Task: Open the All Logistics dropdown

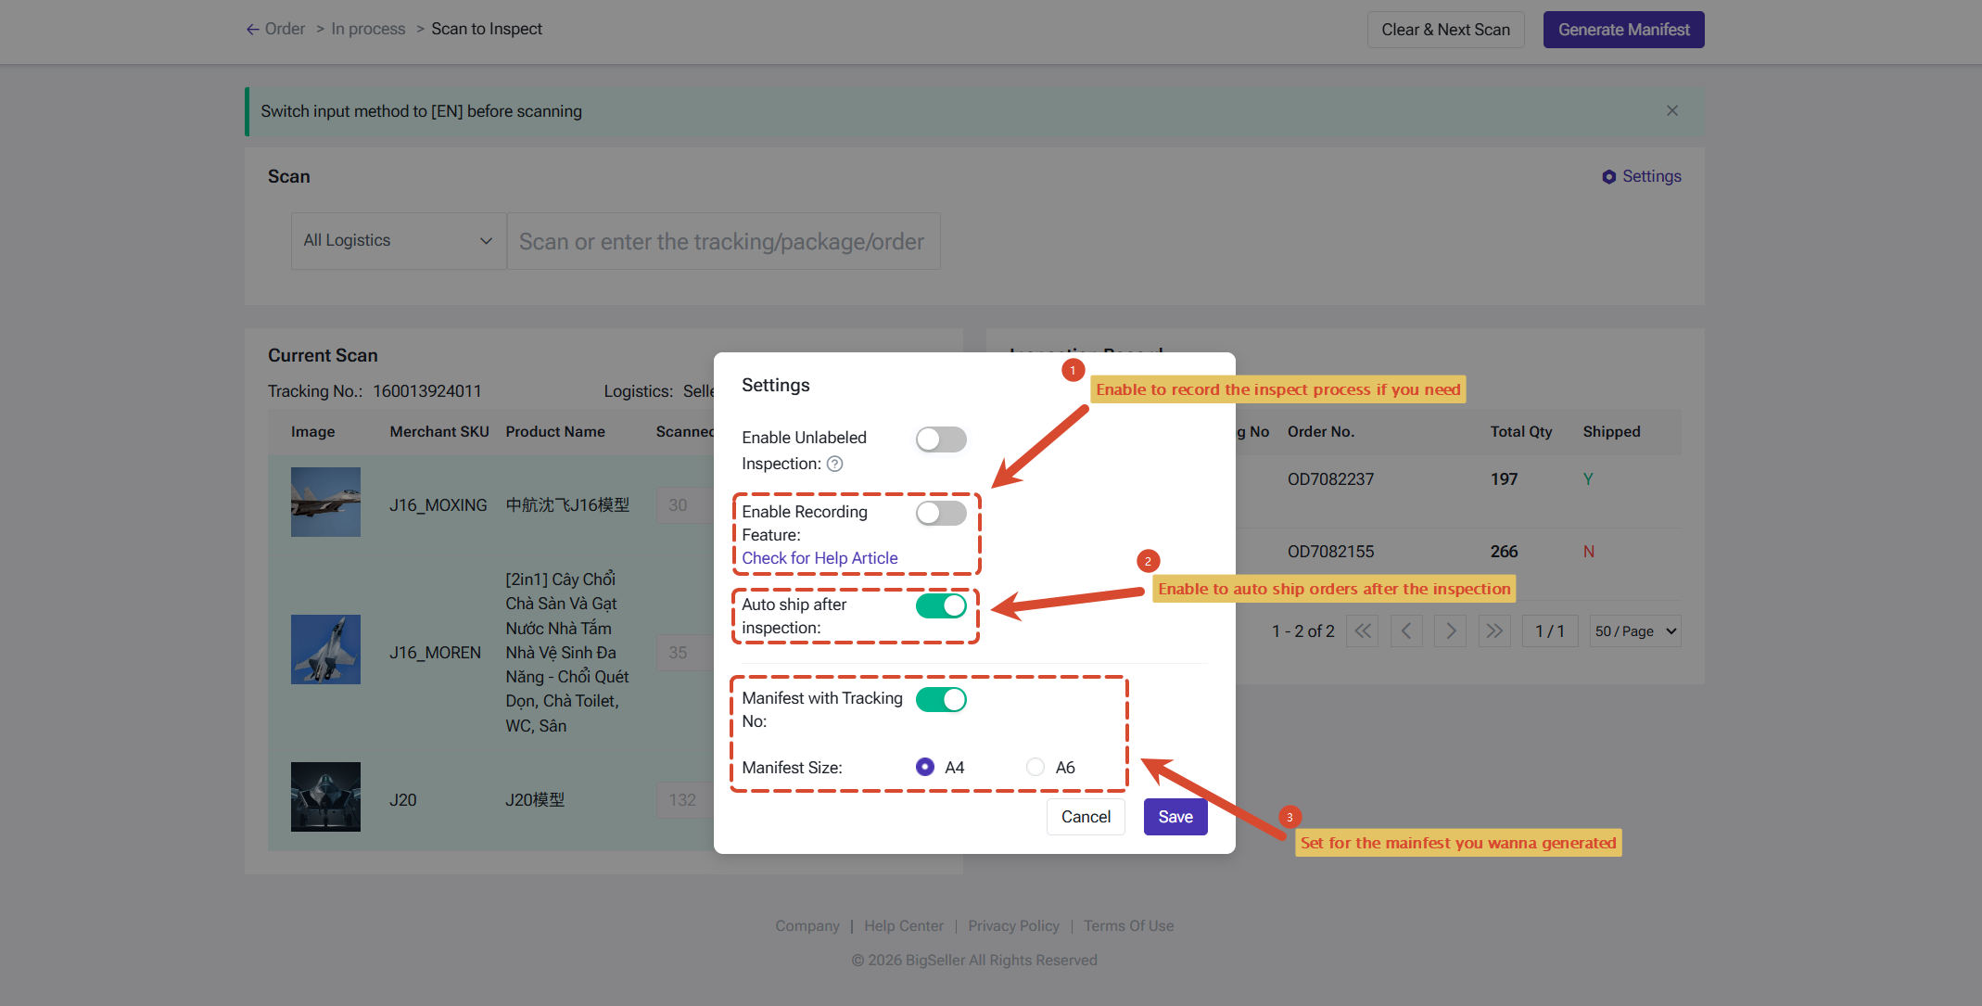Action: pyautogui.click(x=399, y=241)
